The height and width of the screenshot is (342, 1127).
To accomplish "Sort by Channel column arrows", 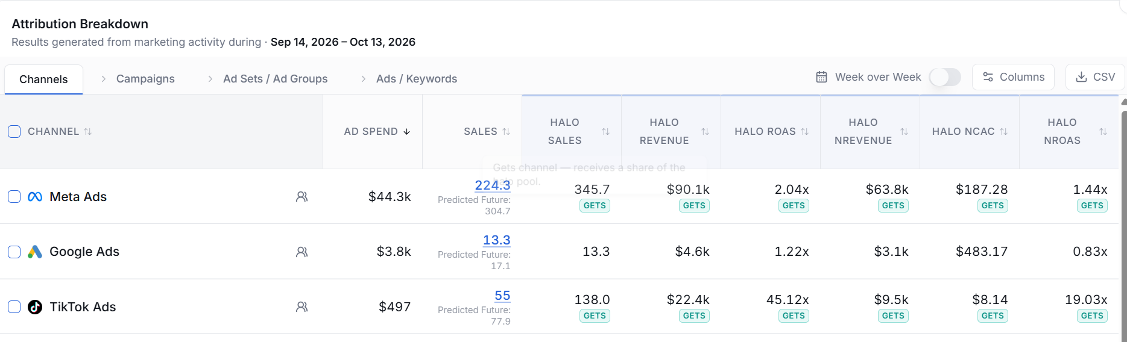I will click(x=88, y=131).
